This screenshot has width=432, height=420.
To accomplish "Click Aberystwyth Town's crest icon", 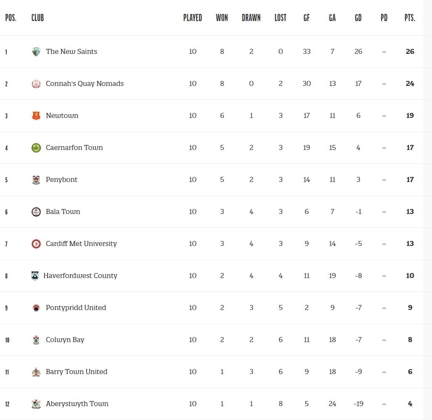I will coord(36,404).
